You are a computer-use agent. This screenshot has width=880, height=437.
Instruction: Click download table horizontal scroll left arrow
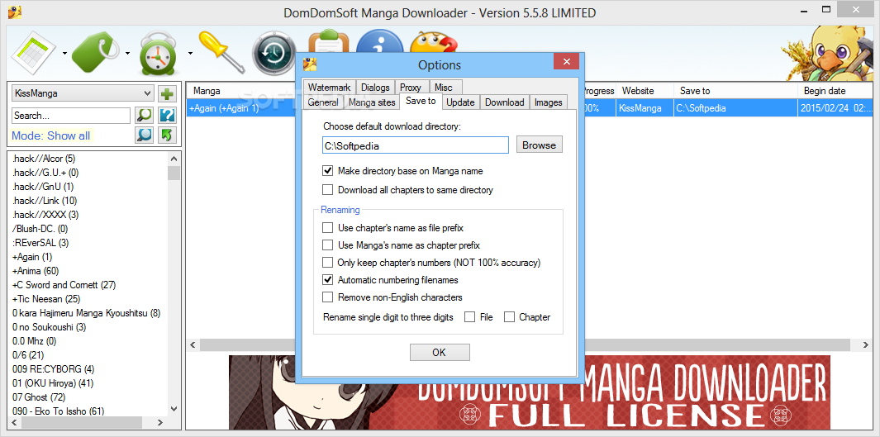tap(193, 344)
